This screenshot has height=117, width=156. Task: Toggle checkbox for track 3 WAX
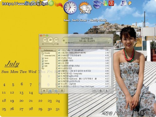point(59,56)
